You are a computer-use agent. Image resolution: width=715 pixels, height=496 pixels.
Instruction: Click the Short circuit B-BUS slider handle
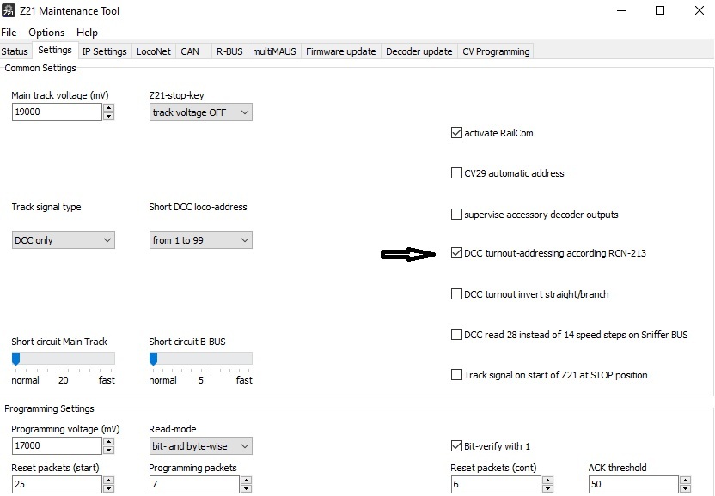pyautogui.click(x=154, y=359)
